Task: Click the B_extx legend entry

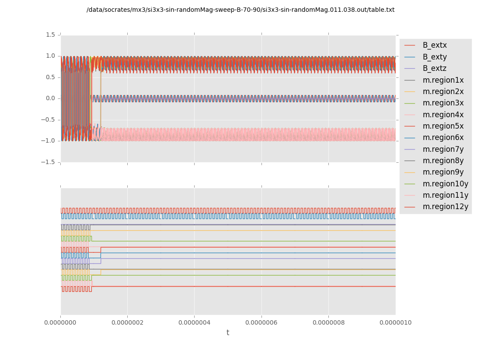Action: click(434, 45)
